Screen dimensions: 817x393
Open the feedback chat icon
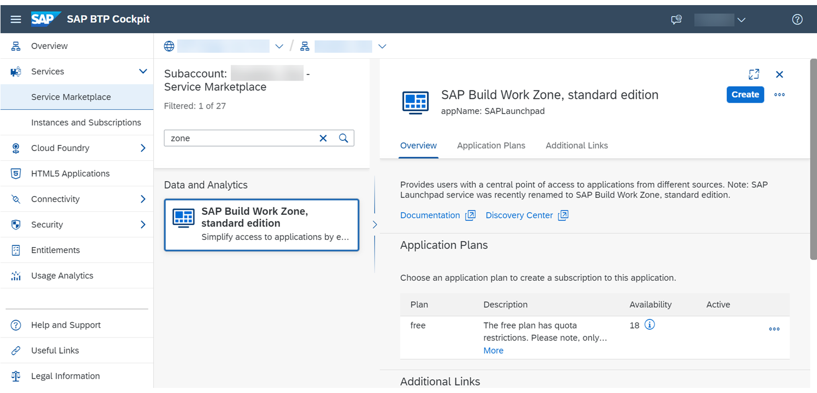click(x=676, y=19)
